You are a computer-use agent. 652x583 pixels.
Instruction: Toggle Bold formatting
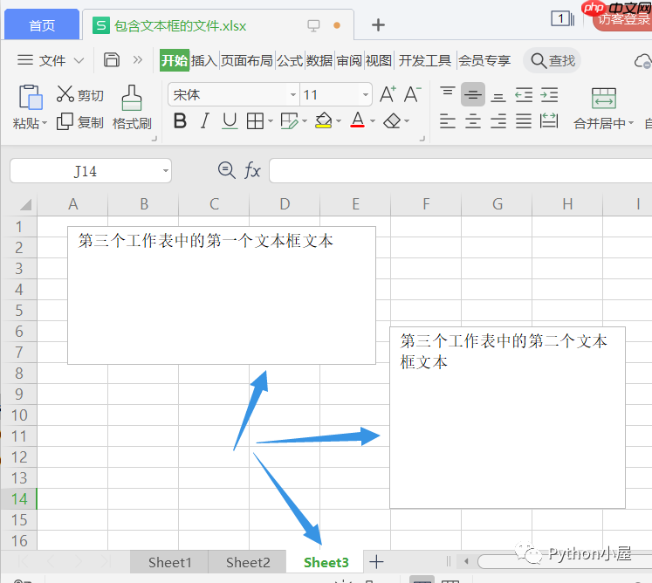click(180, 121)
